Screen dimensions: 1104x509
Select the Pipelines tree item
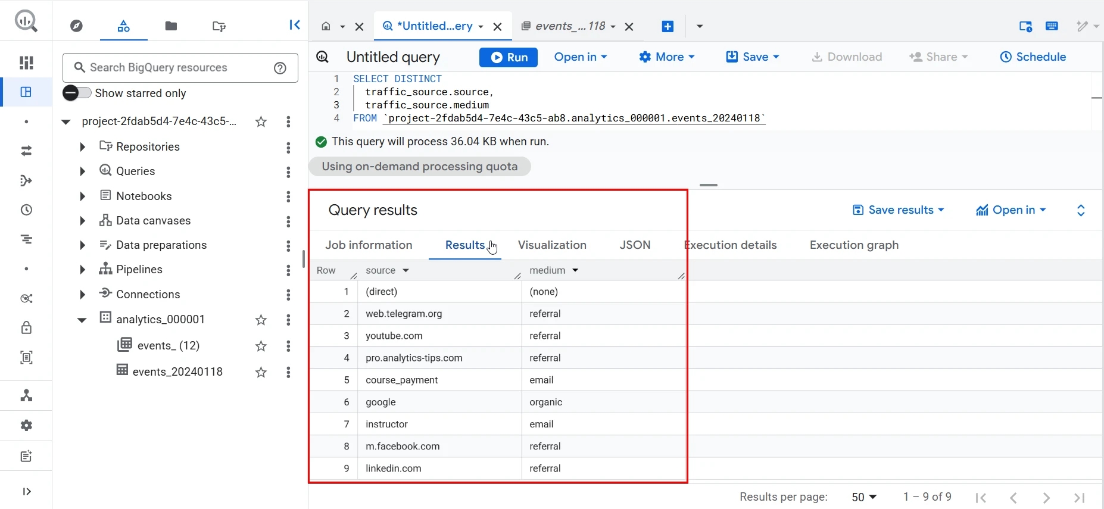pyautogui.click(x=139, y=270)
